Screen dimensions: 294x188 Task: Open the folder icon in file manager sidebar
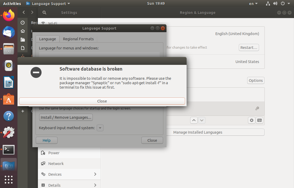click(x=23, y=39)
